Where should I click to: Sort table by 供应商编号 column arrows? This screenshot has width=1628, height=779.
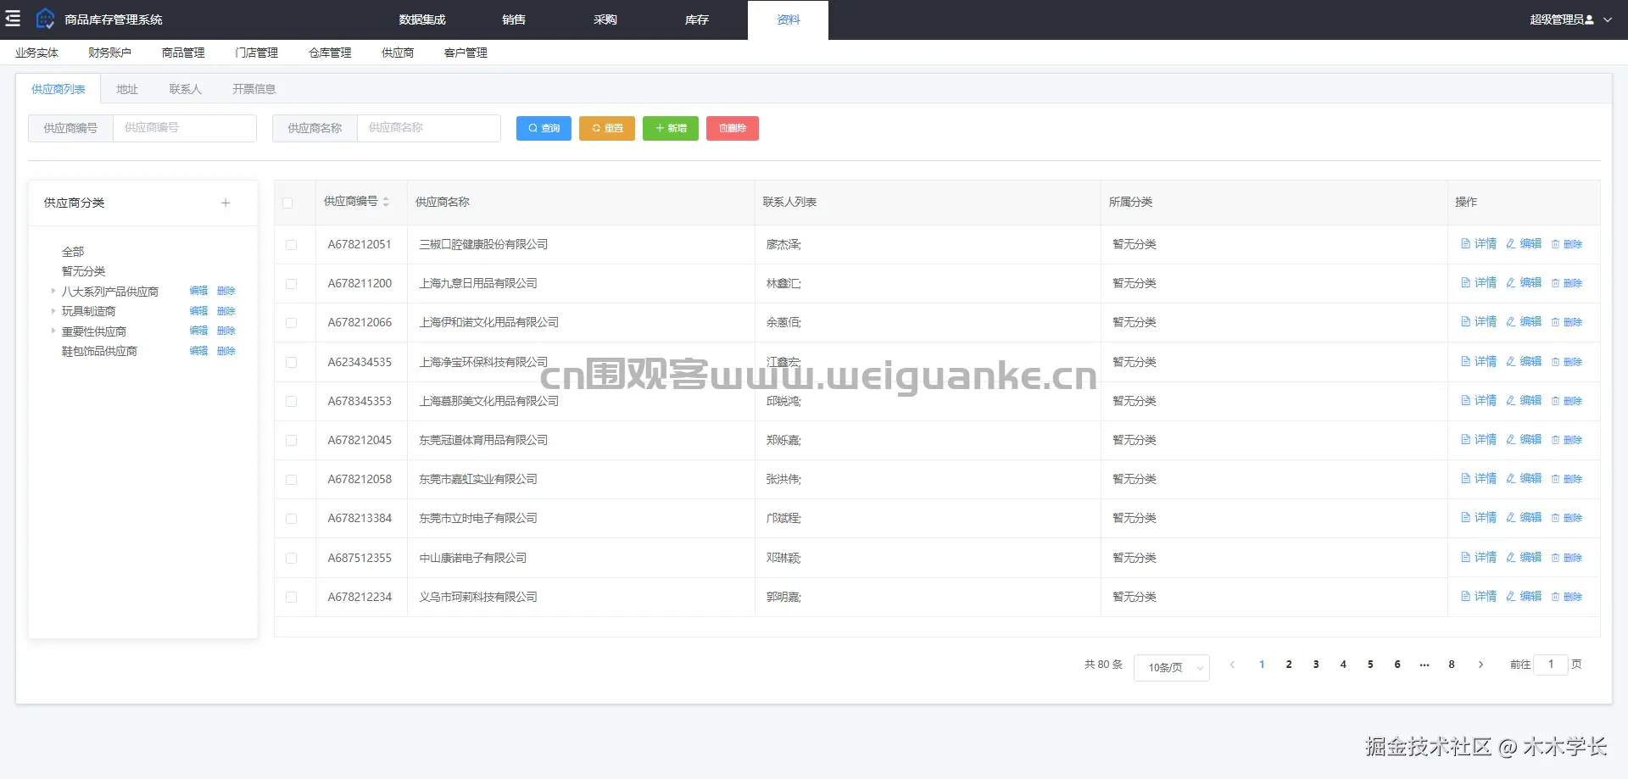(386, 202)
